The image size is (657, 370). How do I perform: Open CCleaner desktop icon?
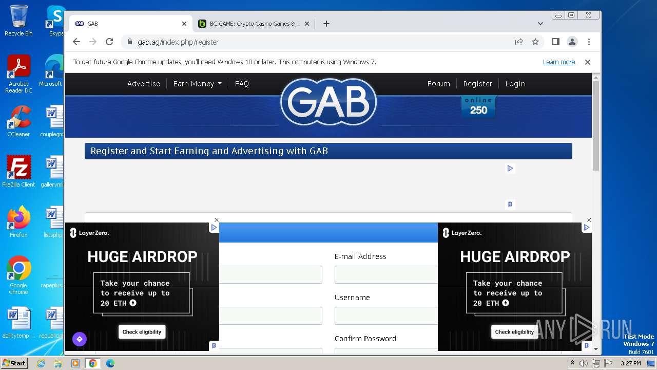[x=18, y=121]
